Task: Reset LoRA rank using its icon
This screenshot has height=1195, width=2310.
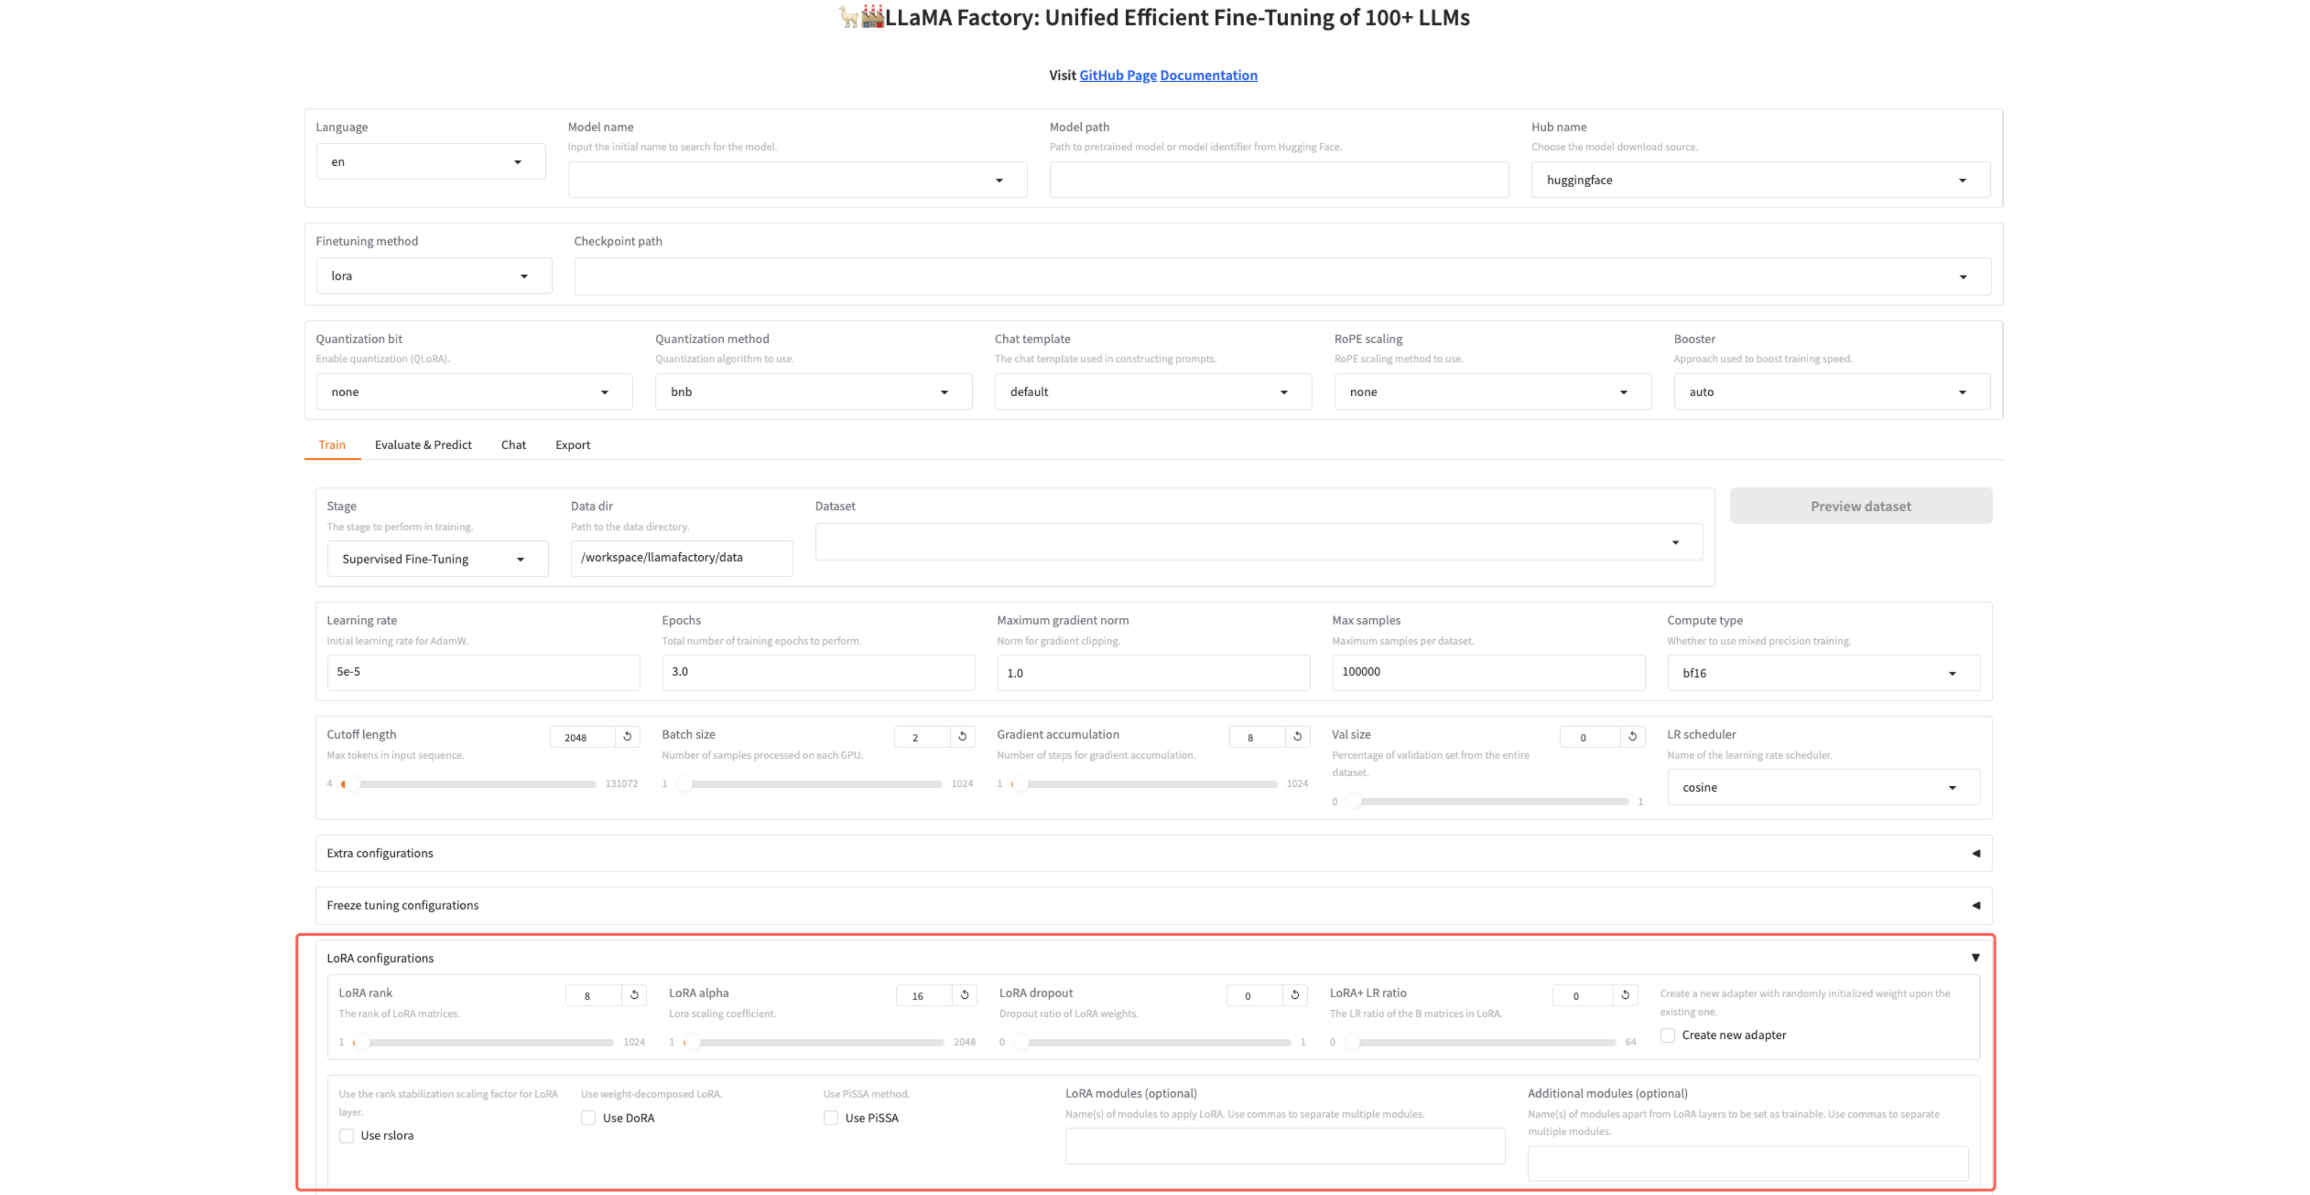Action: point(634,994)
